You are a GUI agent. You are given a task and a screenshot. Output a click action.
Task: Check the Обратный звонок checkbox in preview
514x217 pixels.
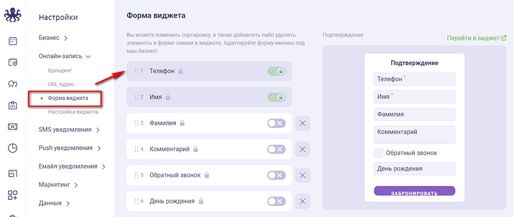point(379,153)
